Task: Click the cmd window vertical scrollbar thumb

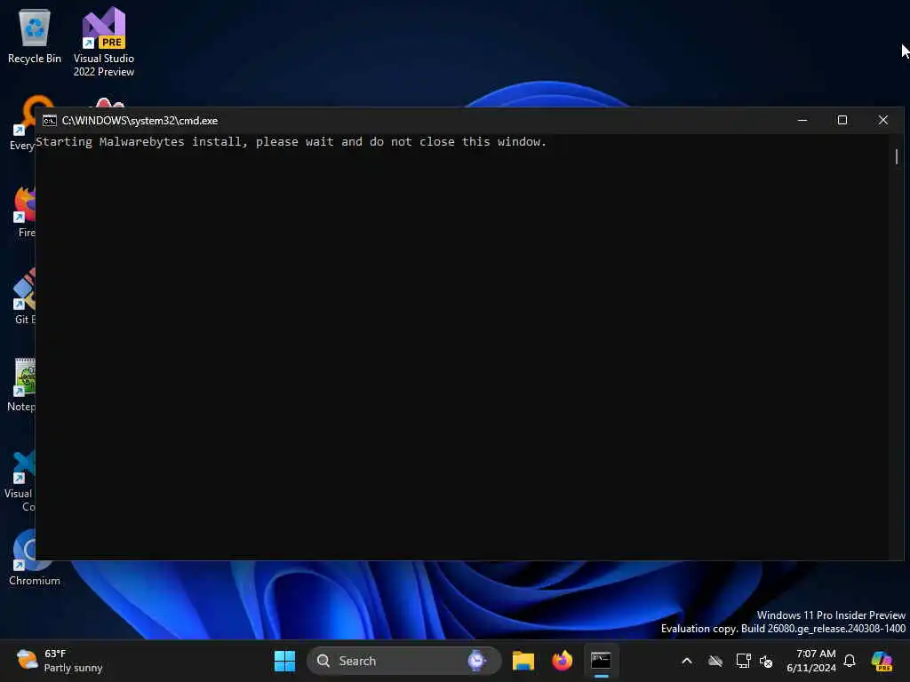Action: coord(896,156)
